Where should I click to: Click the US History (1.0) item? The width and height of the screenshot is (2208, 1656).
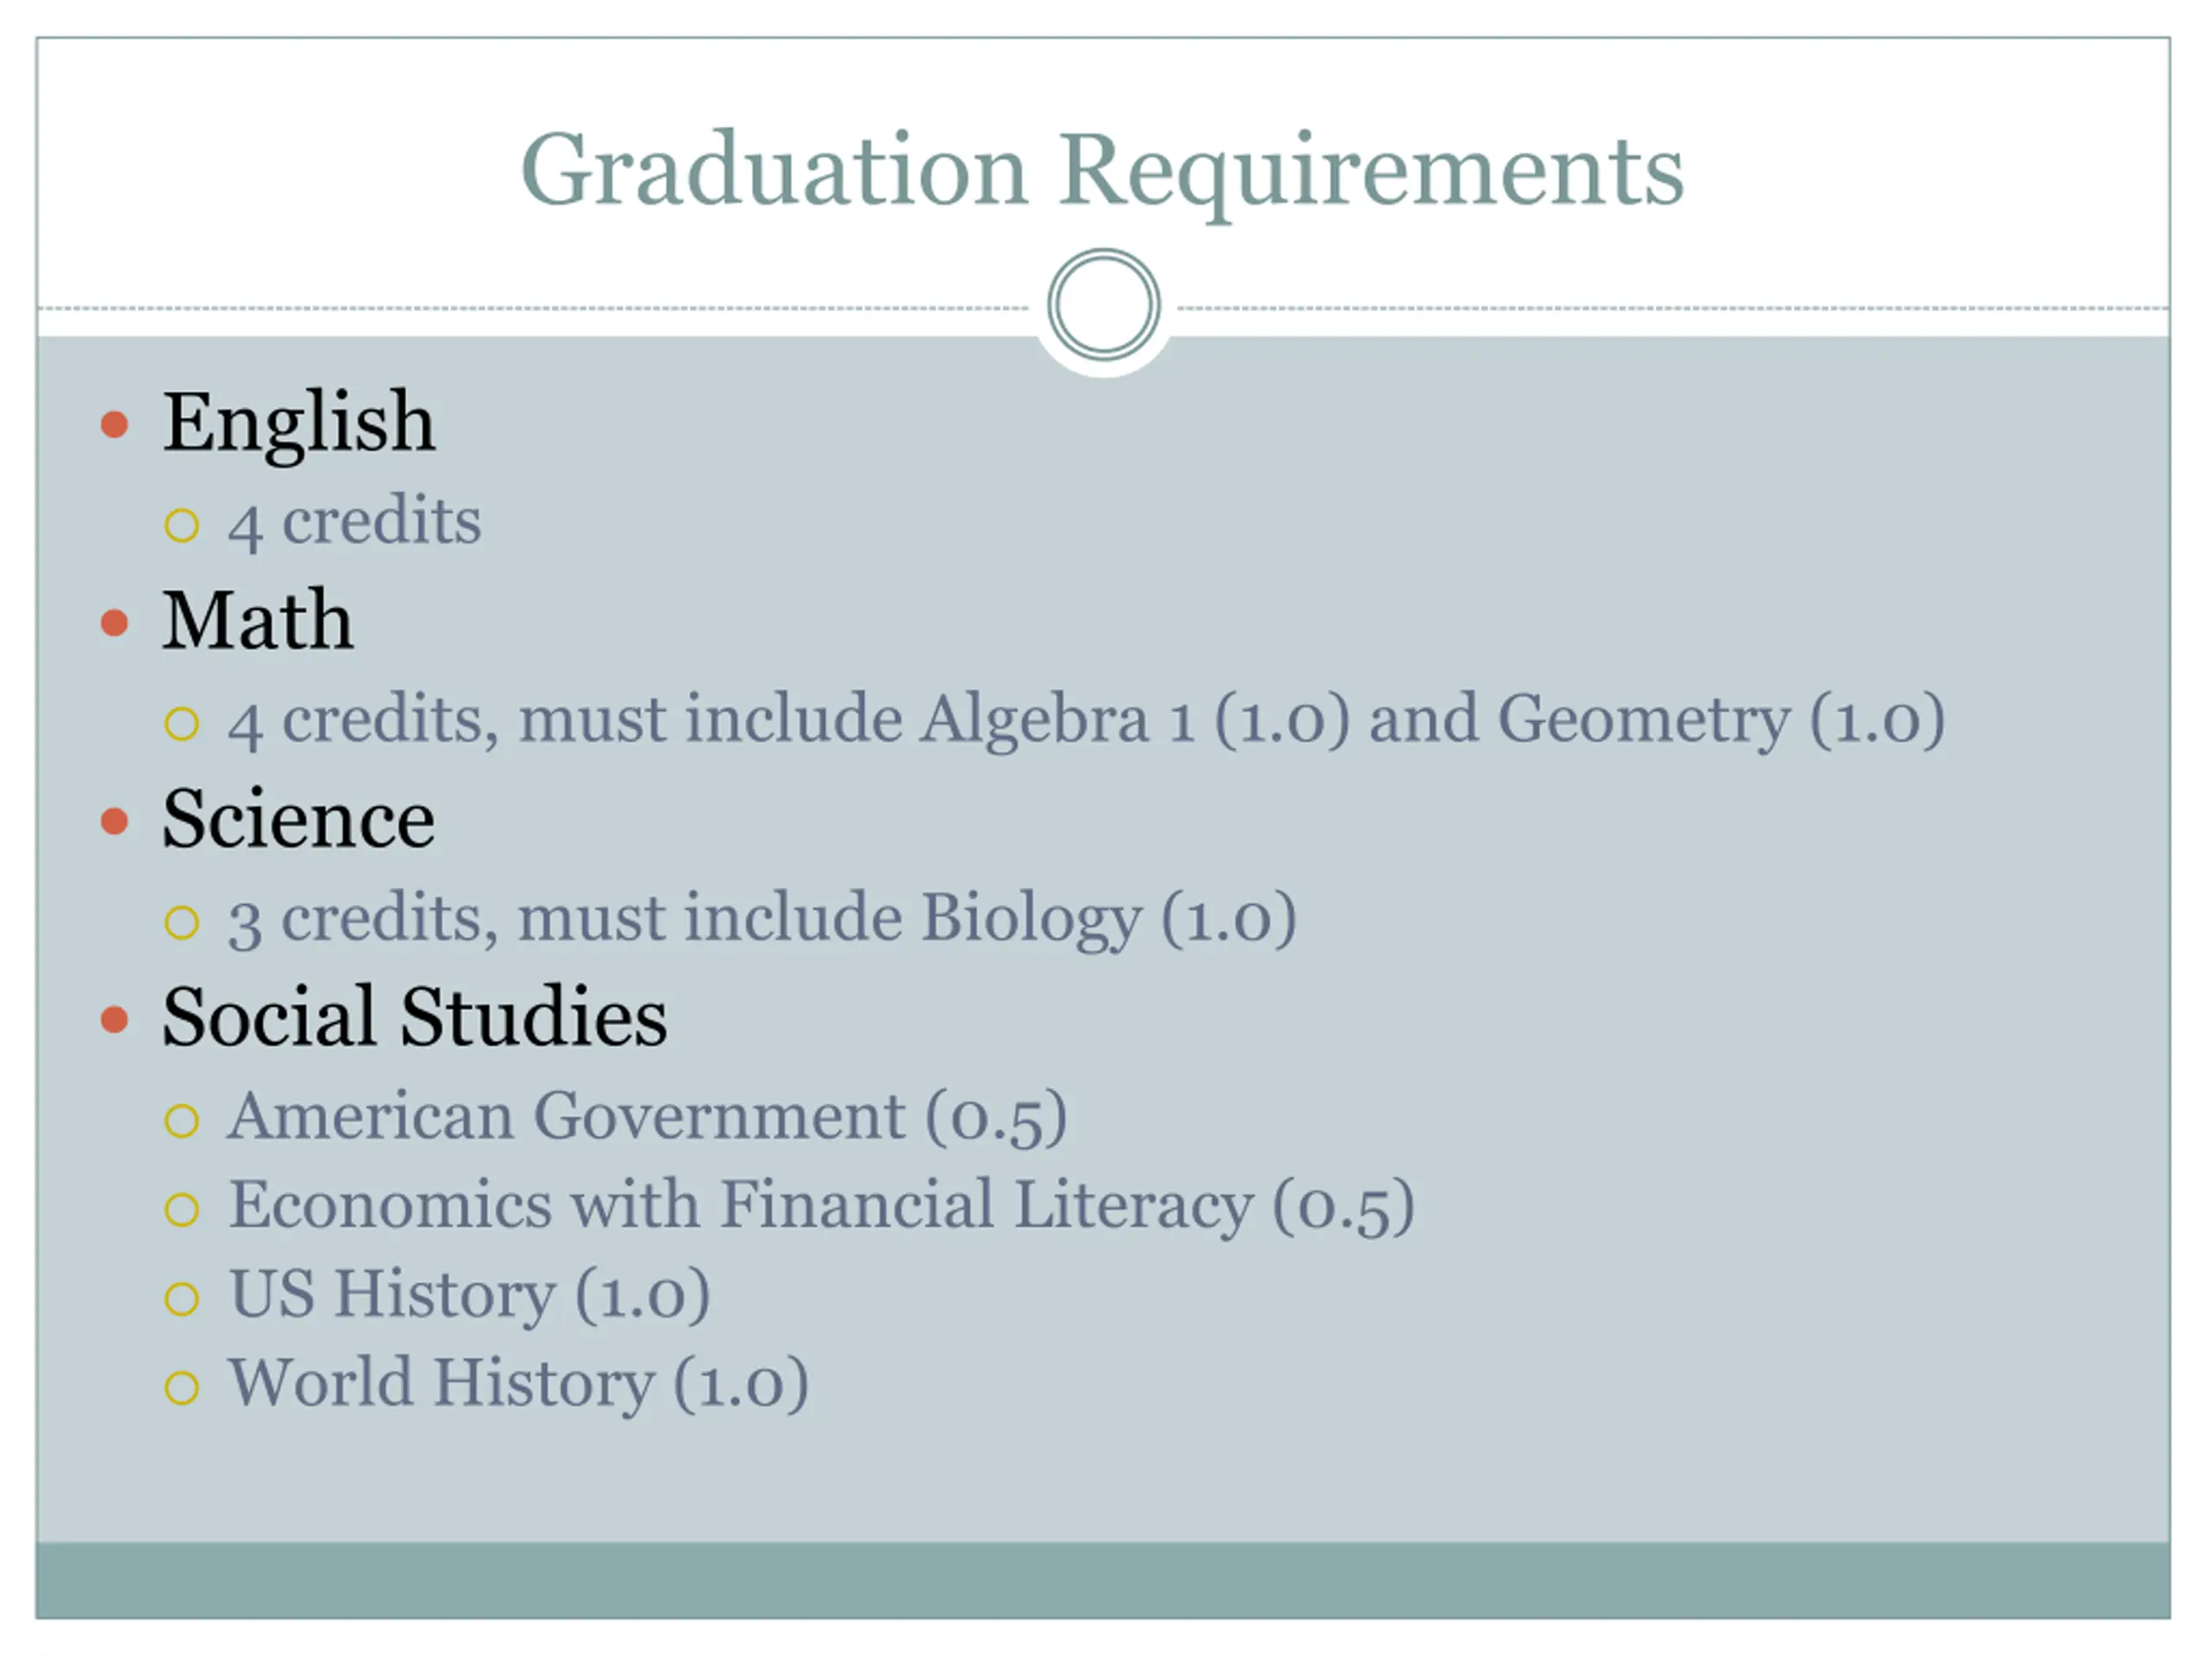[x=469, y=1295]
